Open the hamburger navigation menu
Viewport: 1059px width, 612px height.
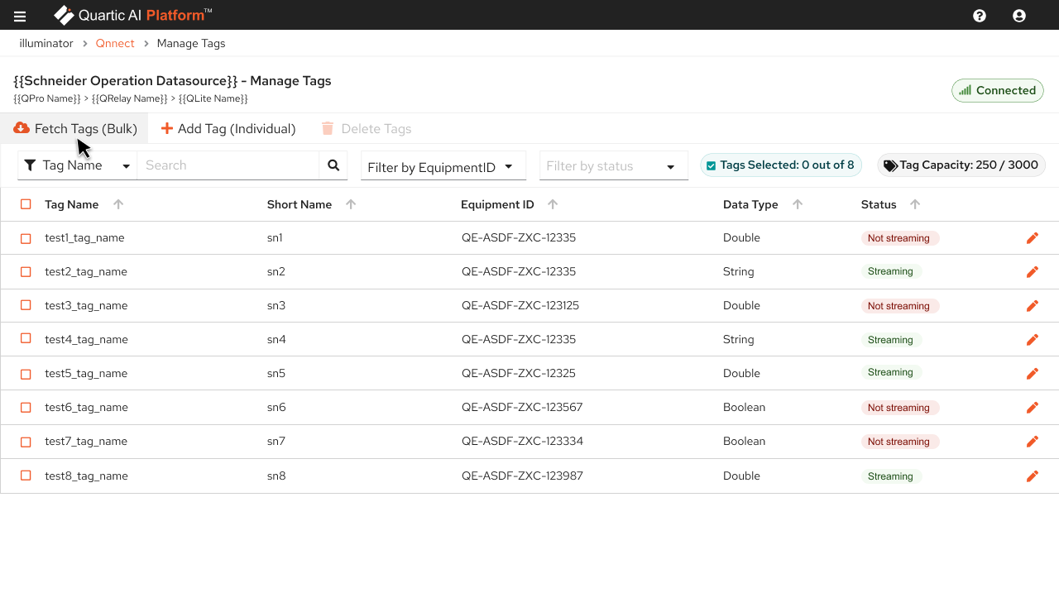point(20,16)
